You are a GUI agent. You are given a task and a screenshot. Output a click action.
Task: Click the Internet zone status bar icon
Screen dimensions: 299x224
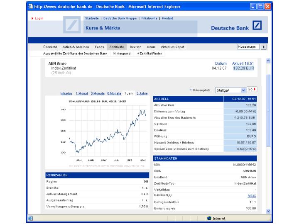[x=209, y=218]
